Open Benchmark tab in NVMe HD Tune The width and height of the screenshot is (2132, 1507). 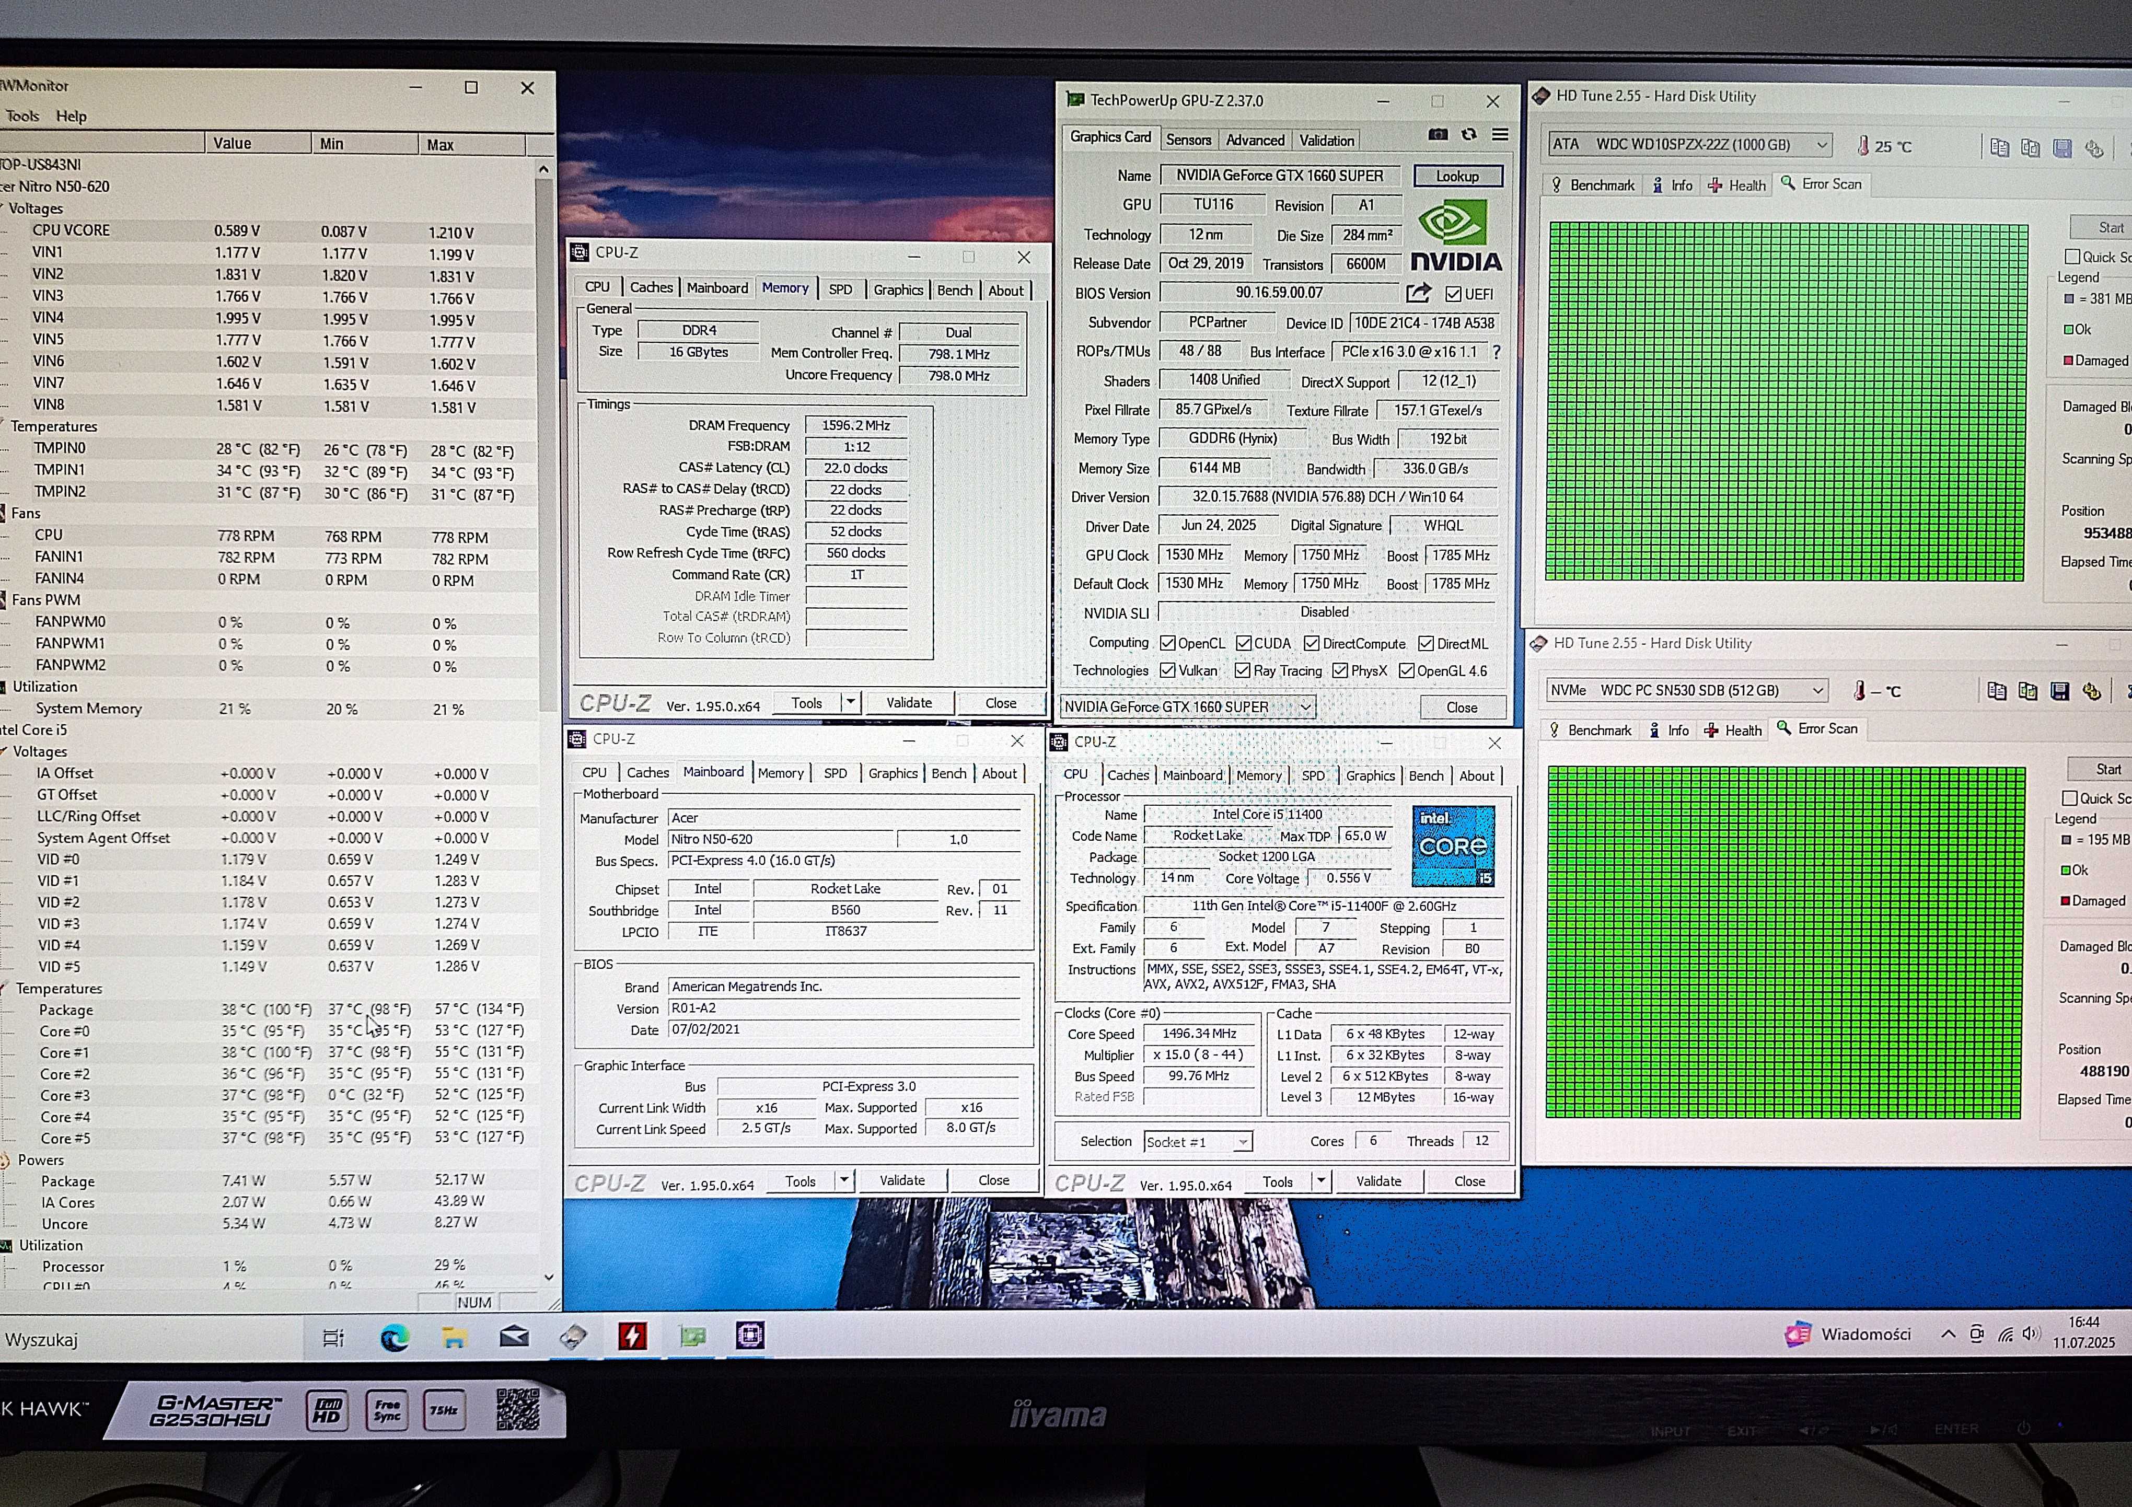click(x=1590, y=730)
